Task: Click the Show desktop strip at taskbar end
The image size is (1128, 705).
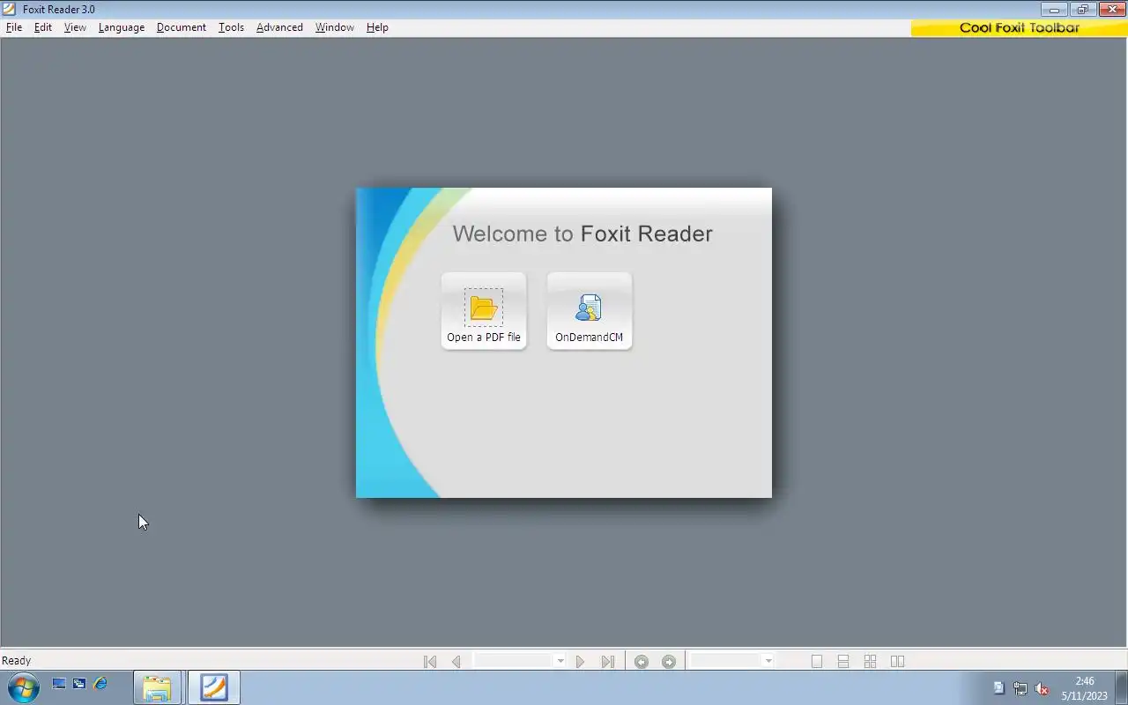Action: point(1121,687)
